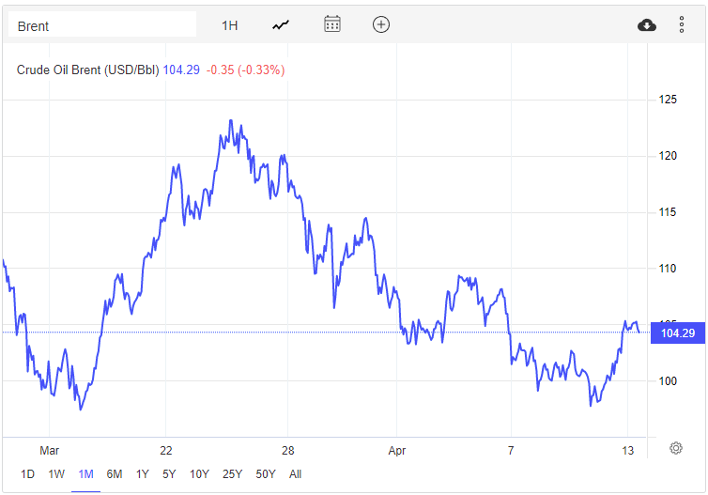Open the calendar date range picker
Screen dimensions: 708x495
331,24
